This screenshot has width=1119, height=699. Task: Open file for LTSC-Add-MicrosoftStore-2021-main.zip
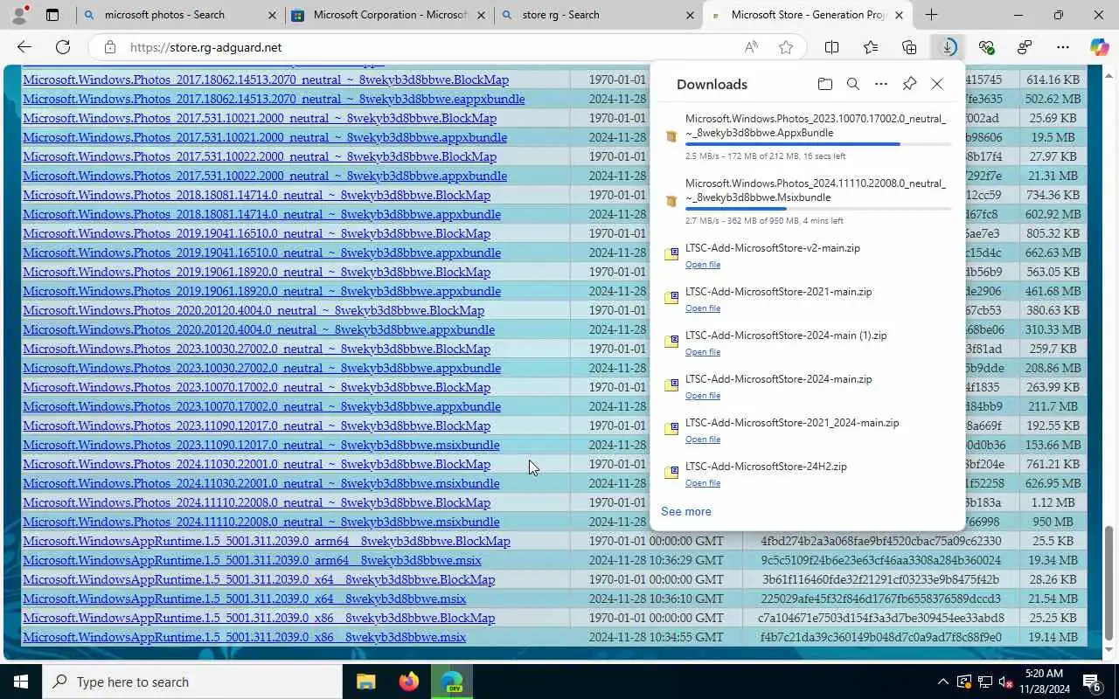(x=703, y=308)
